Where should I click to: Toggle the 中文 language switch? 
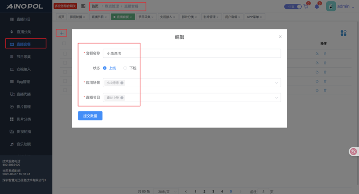point(293,7)
